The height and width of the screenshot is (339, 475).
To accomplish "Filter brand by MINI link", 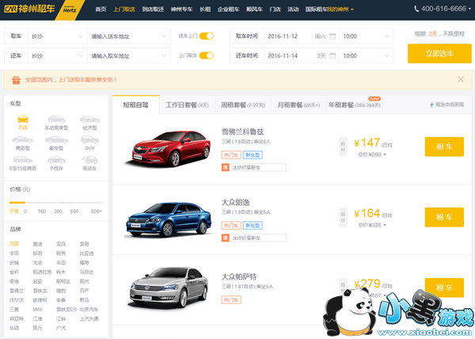I will (37, 310).
